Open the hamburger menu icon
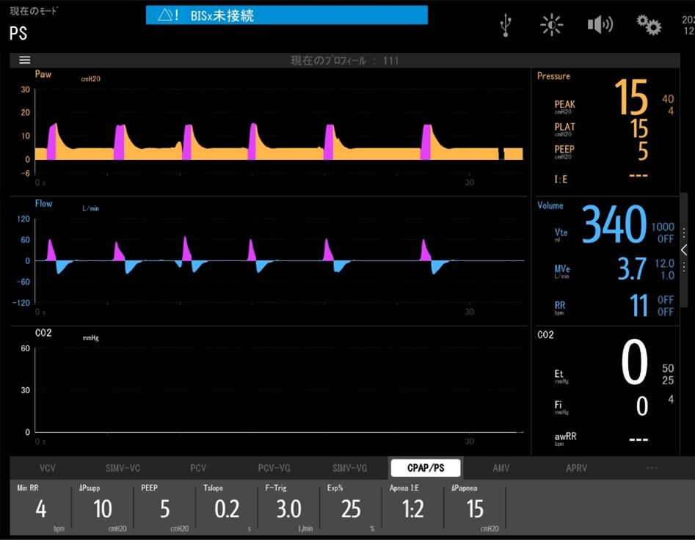This screenshot has width=695, height=542. point(24,60)
